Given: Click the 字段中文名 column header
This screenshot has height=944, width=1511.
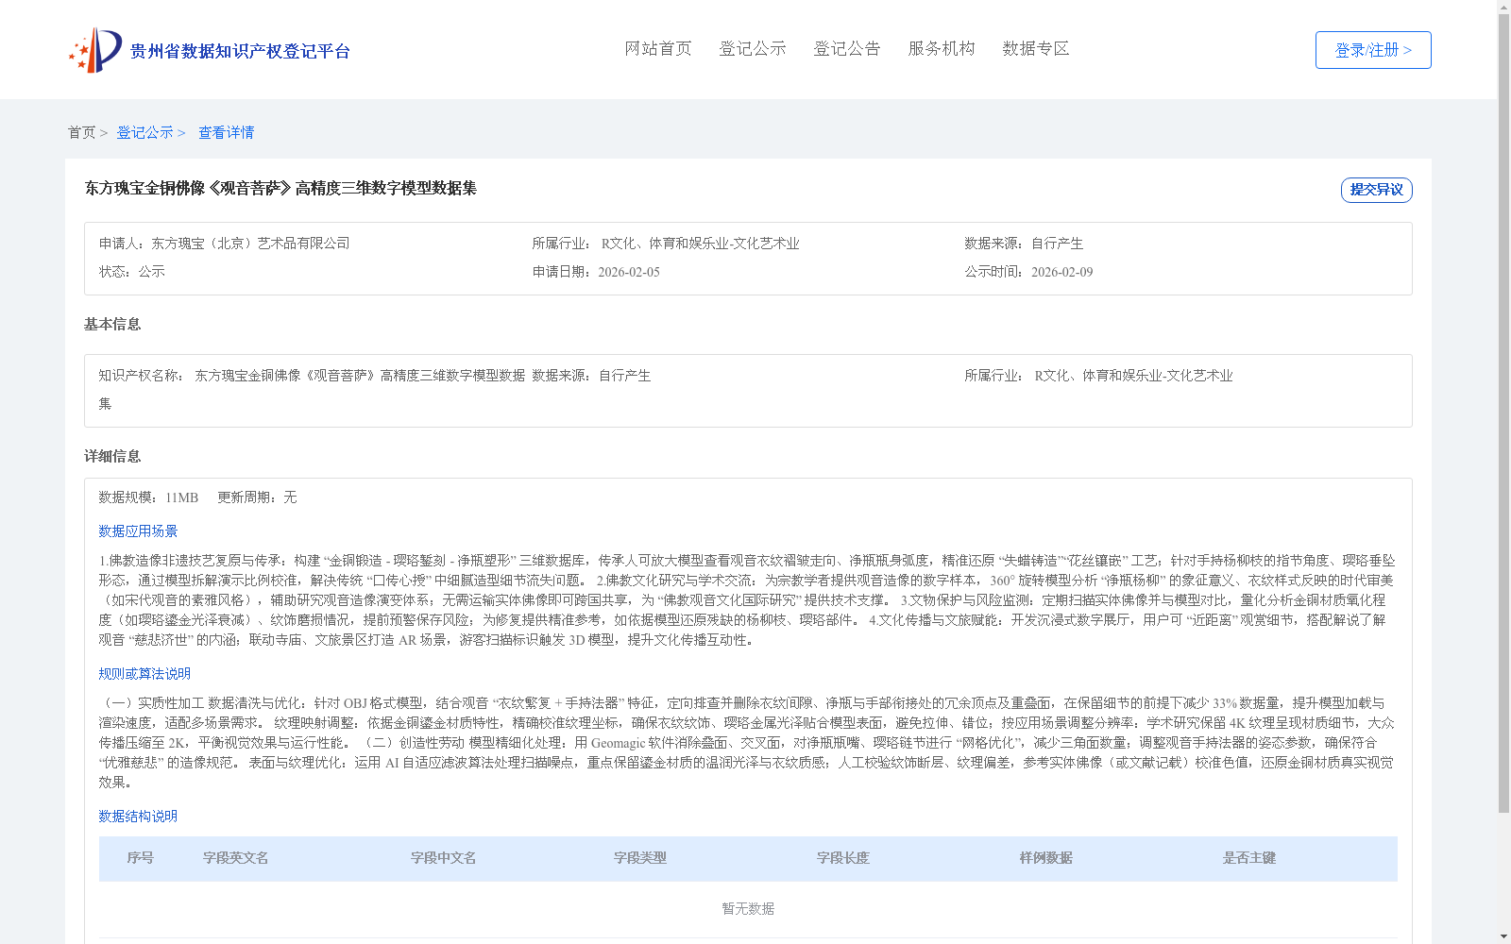Looking at the screenshot, I should (444, 858).
